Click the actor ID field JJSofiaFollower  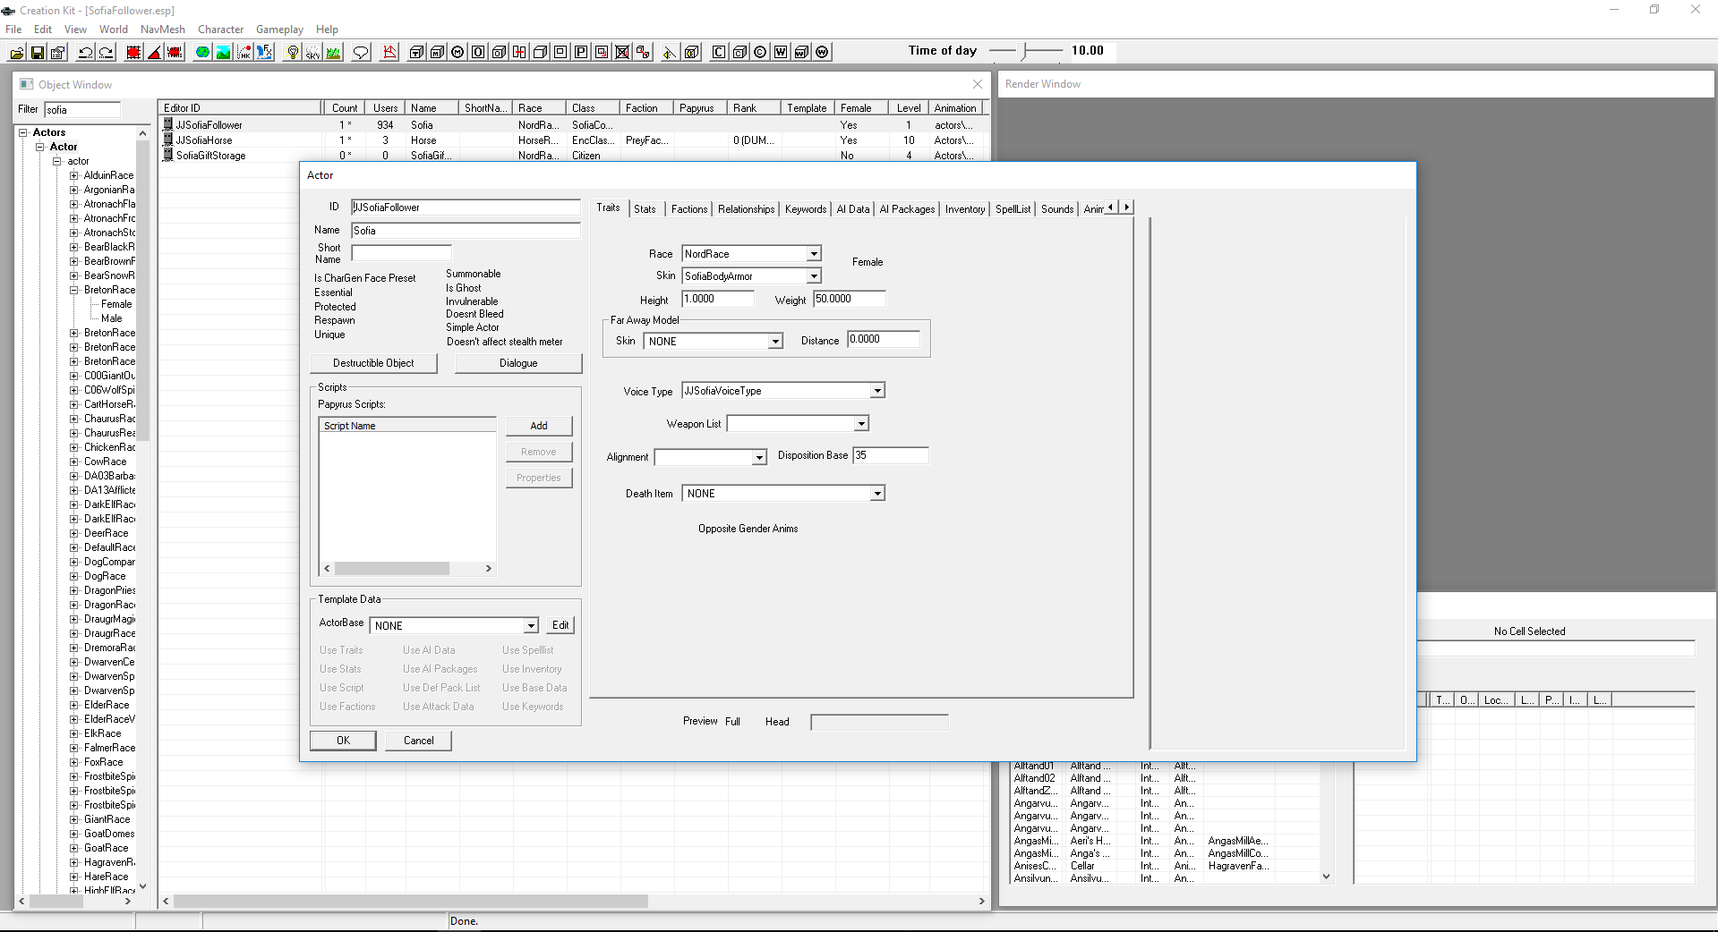[x=466, y=208]
